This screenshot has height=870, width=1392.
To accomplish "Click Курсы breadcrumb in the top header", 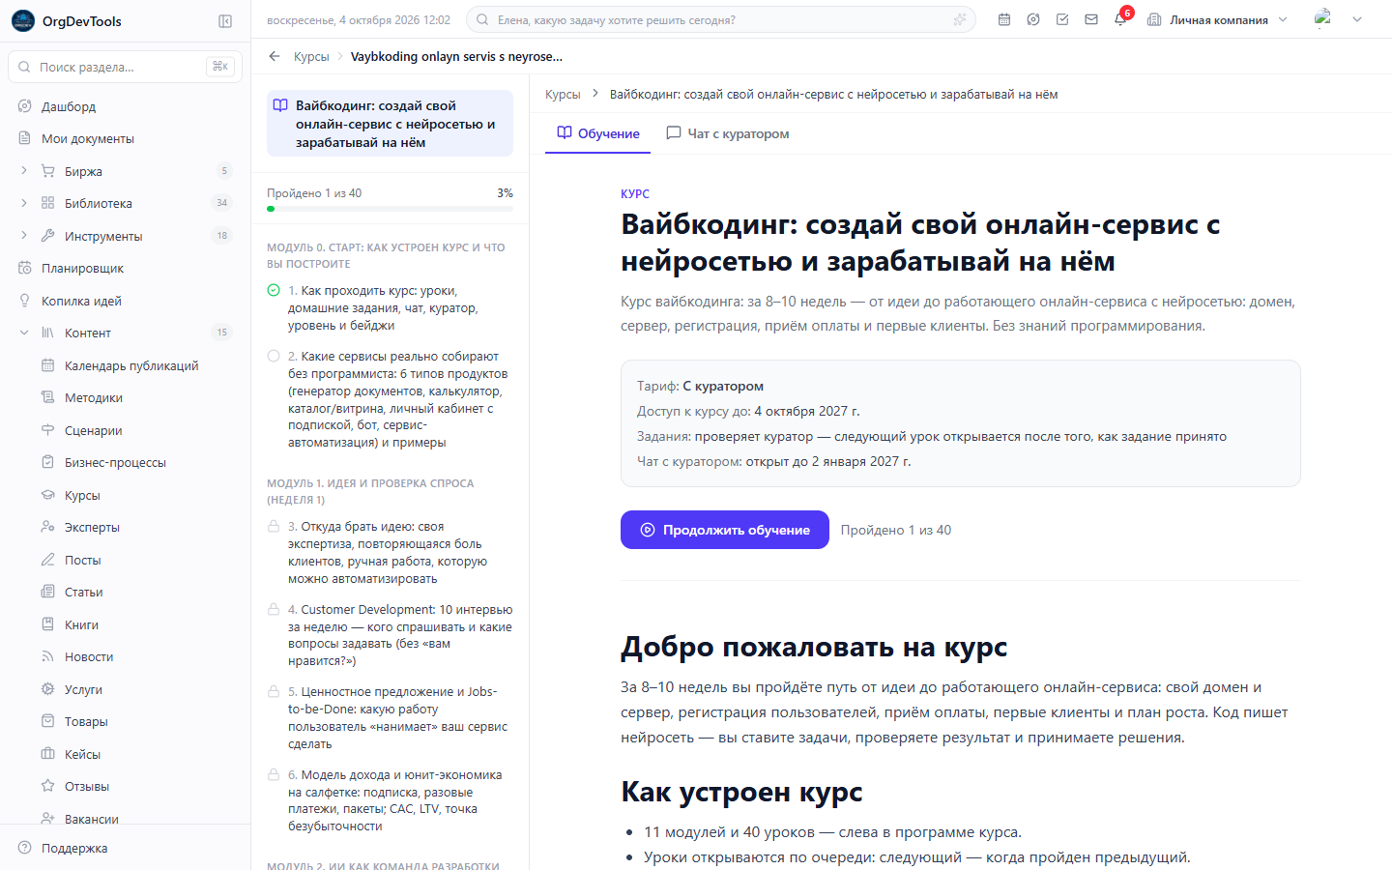I will pyautogui.click(x=311, y=56).
